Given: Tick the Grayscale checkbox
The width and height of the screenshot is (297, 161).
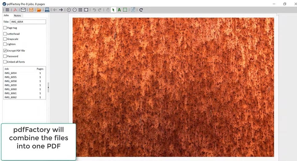Looking at the screenshot, I should (5, 39).
